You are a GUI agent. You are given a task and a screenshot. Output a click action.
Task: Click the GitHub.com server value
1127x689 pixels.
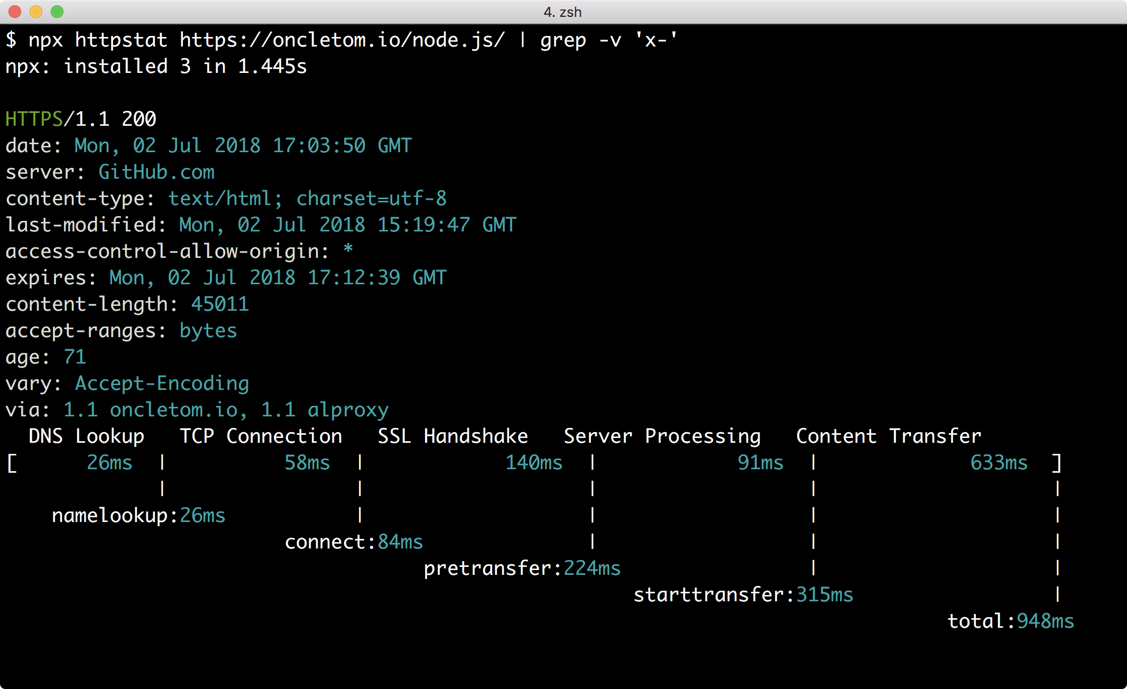point(156,172)
